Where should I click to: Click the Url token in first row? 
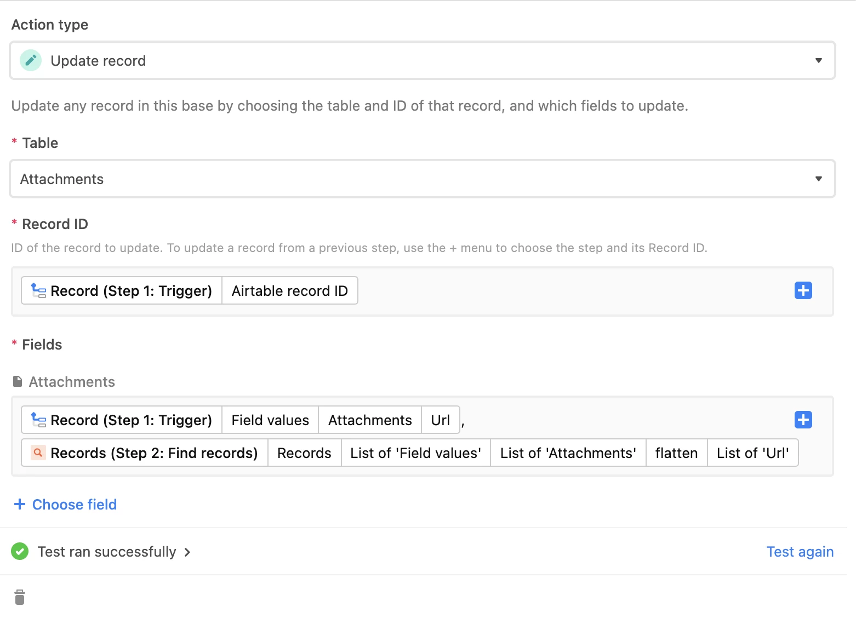[x=440, y=420]
